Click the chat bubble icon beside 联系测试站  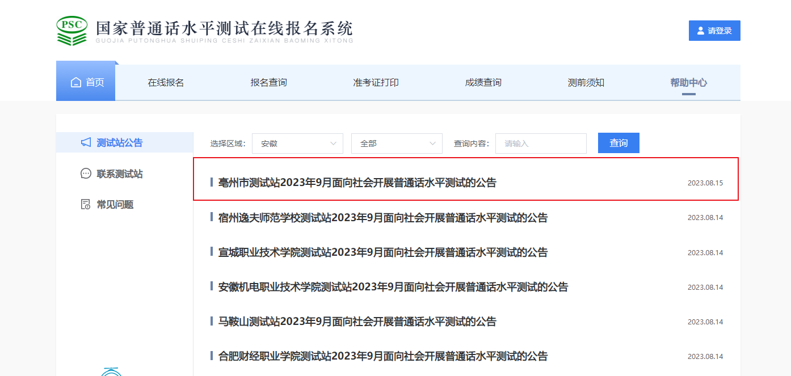pyautogui.click(x=86, y=174)
